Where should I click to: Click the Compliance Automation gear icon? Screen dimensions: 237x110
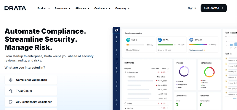[11, 80]
